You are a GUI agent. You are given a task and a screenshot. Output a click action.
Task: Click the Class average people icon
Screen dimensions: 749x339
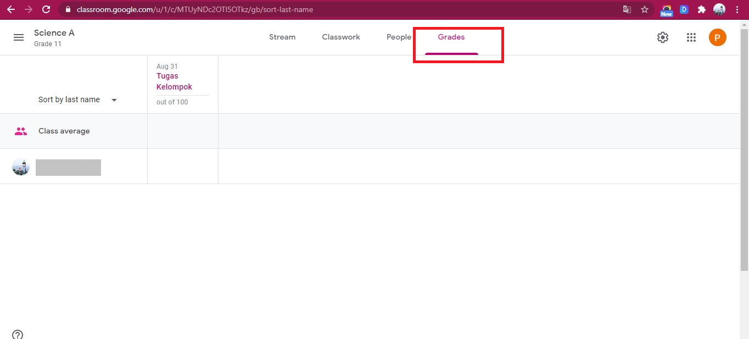(x=21, y=131)
